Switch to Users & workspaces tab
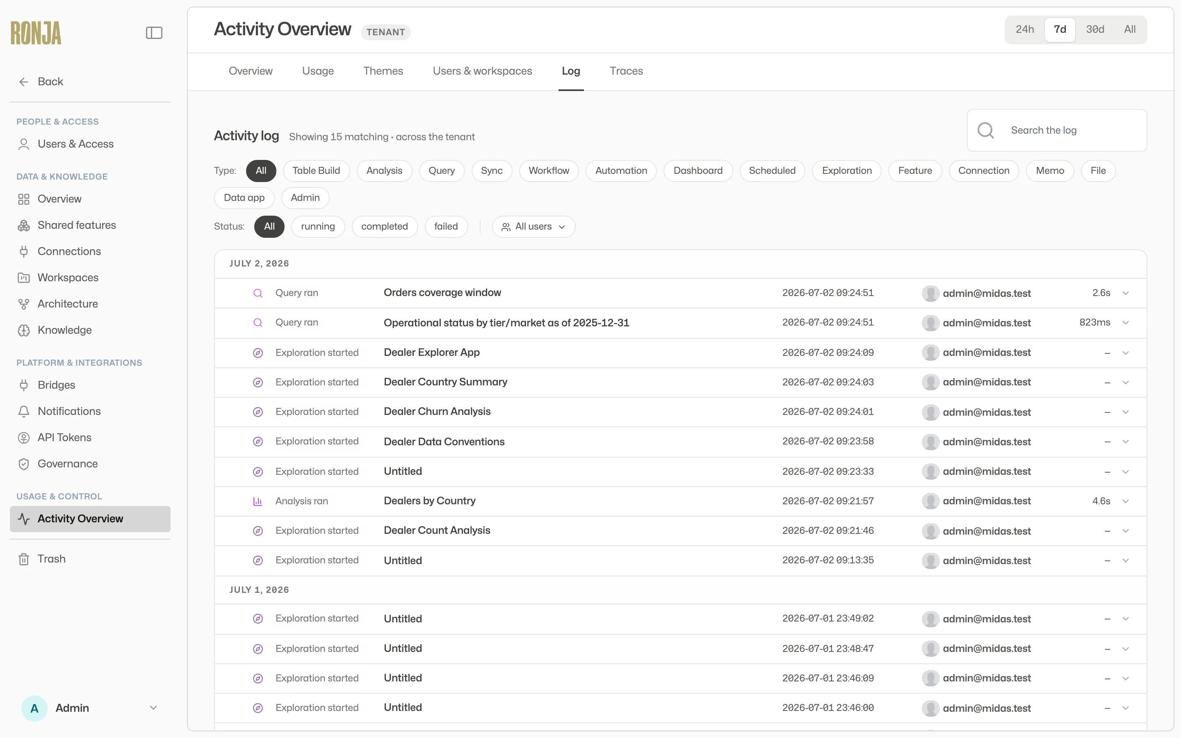 point(482,71)
